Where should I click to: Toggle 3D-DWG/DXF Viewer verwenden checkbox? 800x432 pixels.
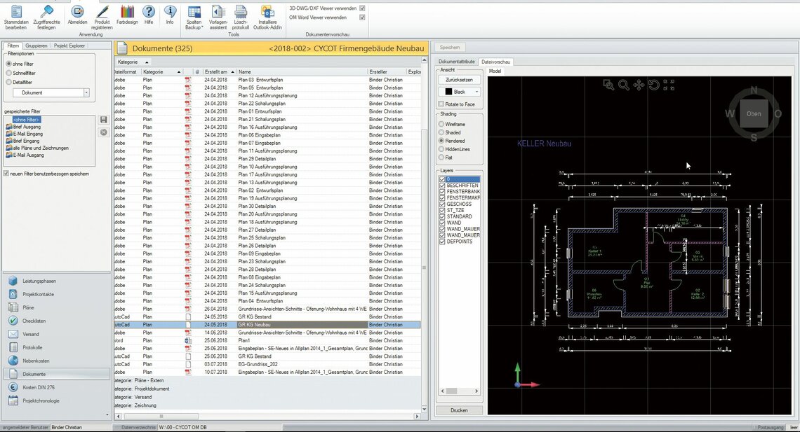362,8
